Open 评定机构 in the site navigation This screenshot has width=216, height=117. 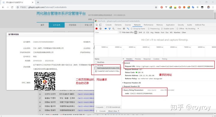click(x=73, y=25)
